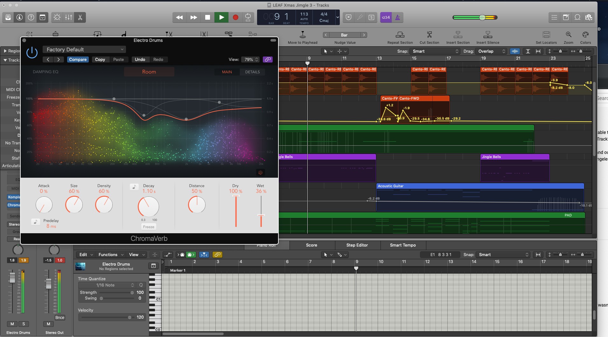
Task: Enable the Decay Freeze button
Action: click(x=149, y=227)
